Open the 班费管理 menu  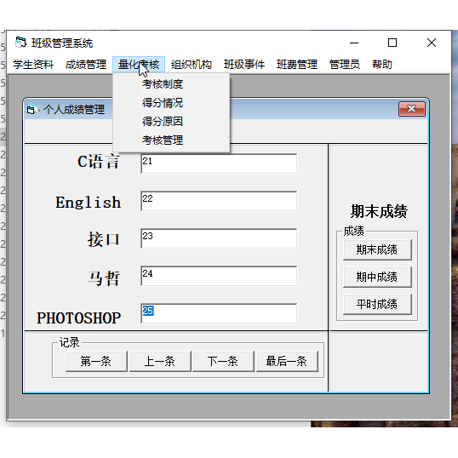click(x=297, y=65)
